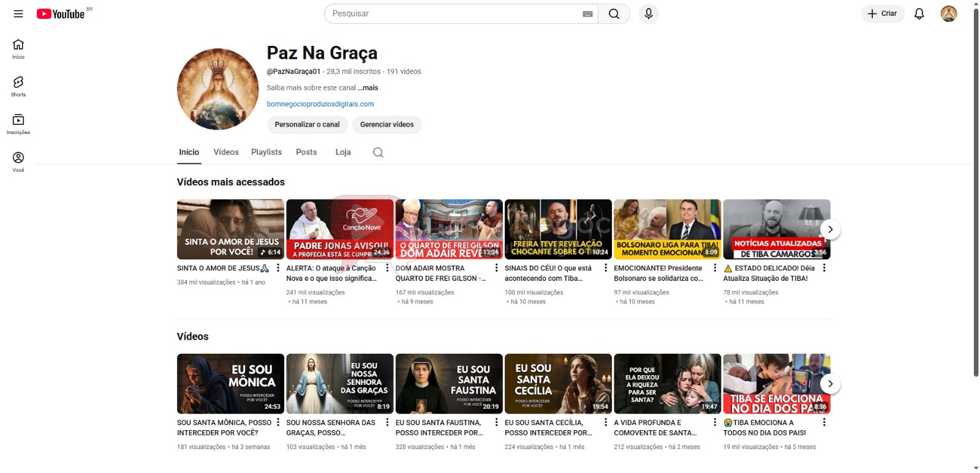This screenshot has height=473, width=980.
Task: Open the notifications bell
Action: (x=919, y=13)
